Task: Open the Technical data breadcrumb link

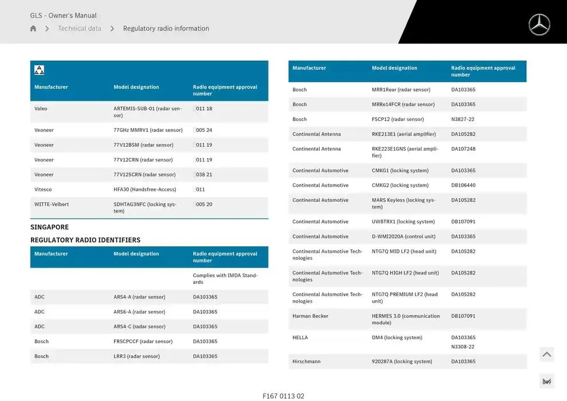Action: [x=80, y=29]
